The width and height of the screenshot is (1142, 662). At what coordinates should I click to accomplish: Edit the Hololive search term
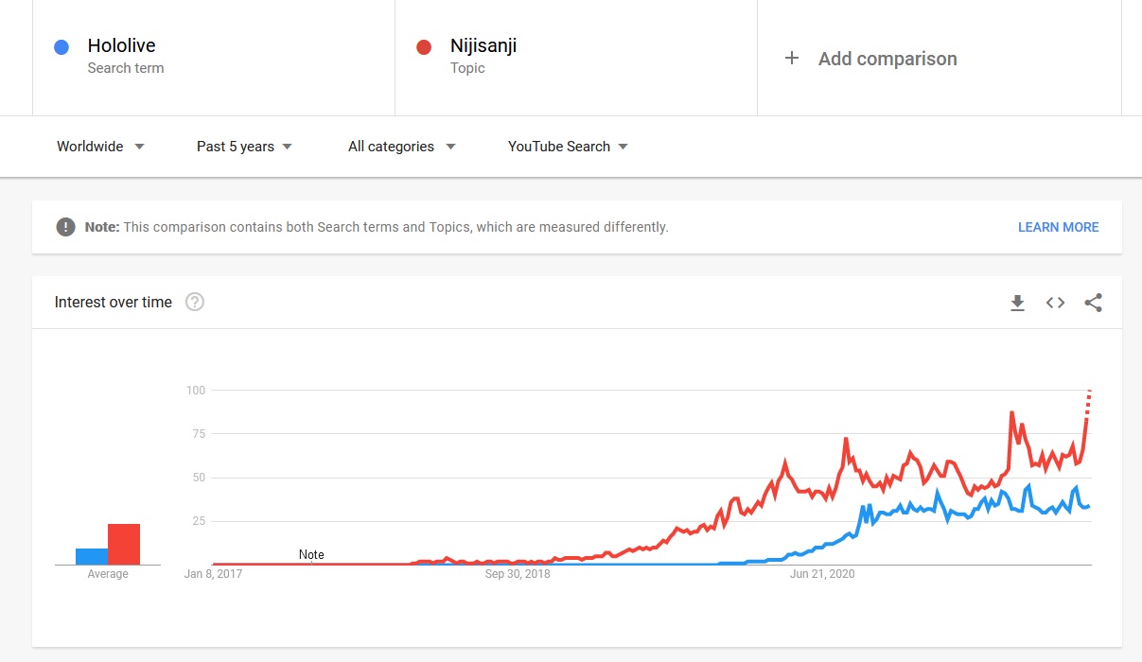pos(121,45)
